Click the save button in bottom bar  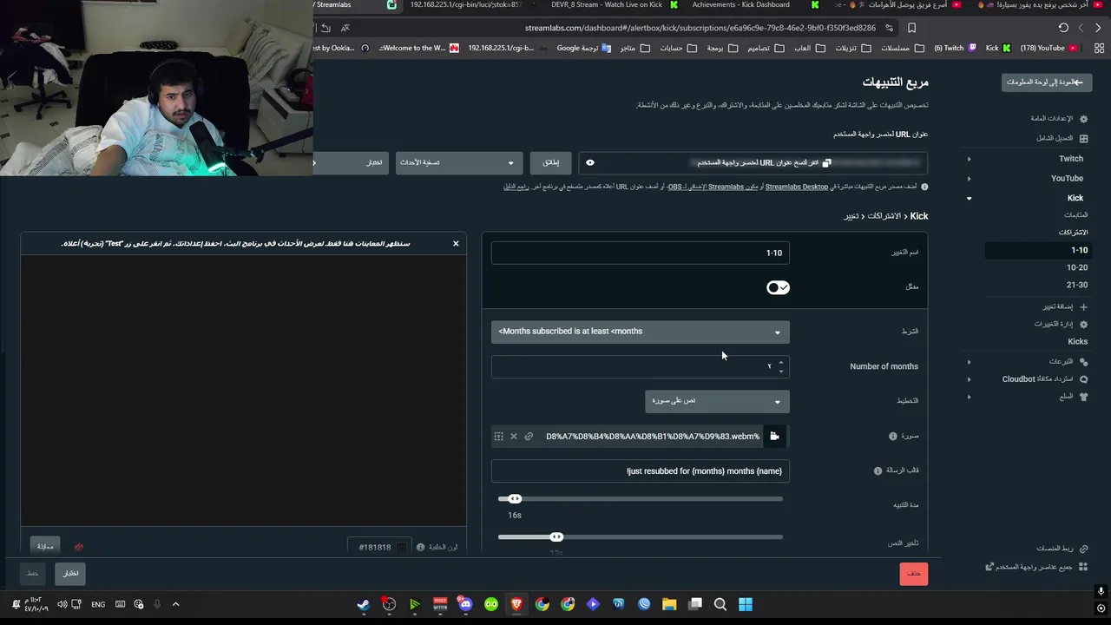point(32,573)
